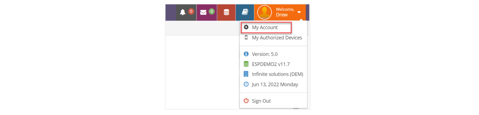Viewport: 479px width, 115px height.
Task: Open the mail envelope messages icon
Action: click(x=203, y=12)
